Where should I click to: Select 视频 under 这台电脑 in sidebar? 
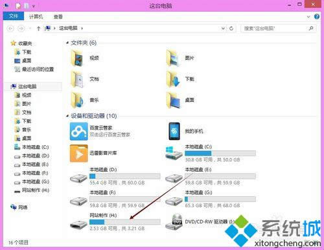(23, 95)
